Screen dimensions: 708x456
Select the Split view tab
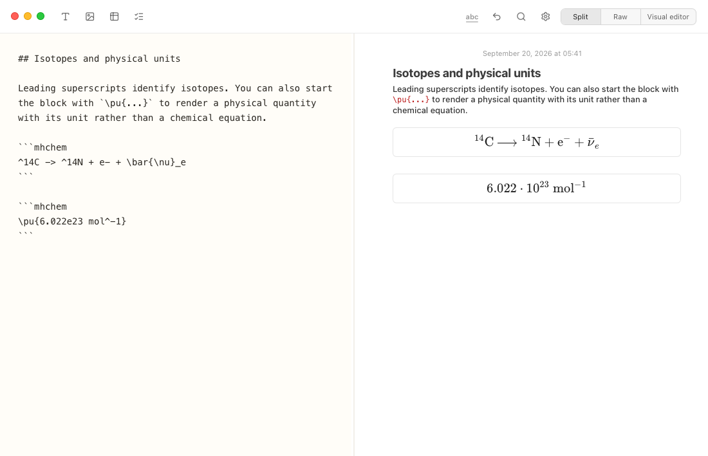581,17
